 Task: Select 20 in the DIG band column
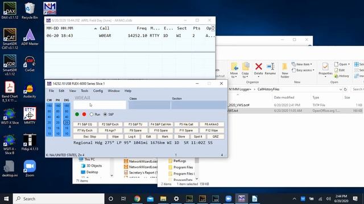67,122
